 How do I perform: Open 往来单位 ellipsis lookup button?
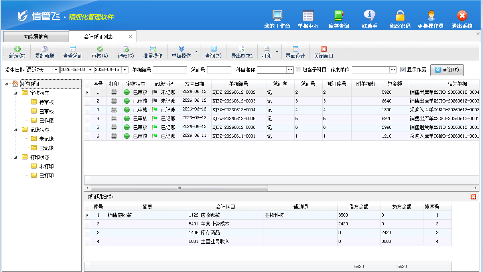[x=393, y=70]
